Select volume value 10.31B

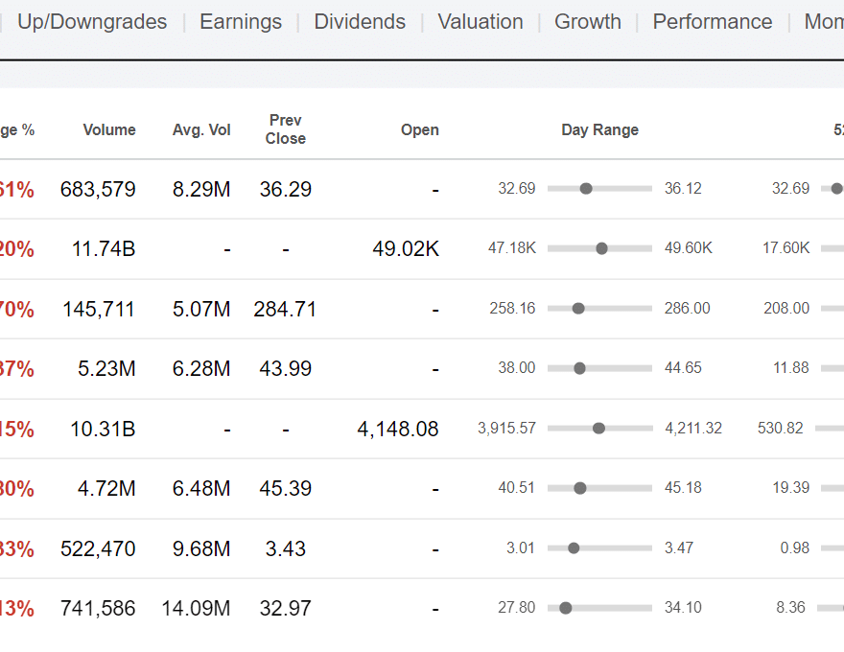tap(103, 430)
